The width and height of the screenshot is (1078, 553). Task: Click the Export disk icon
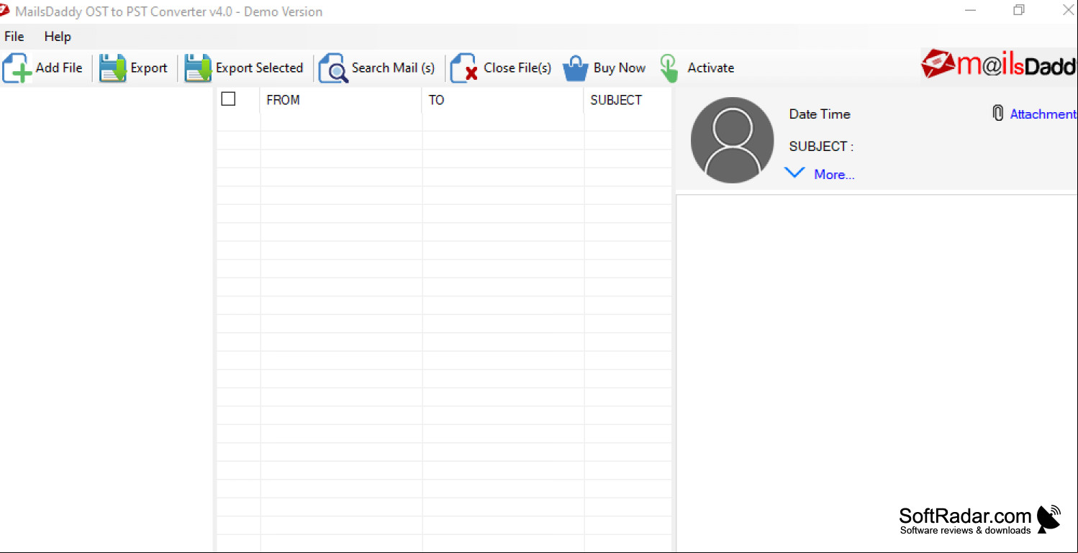(x=113, y=68)
